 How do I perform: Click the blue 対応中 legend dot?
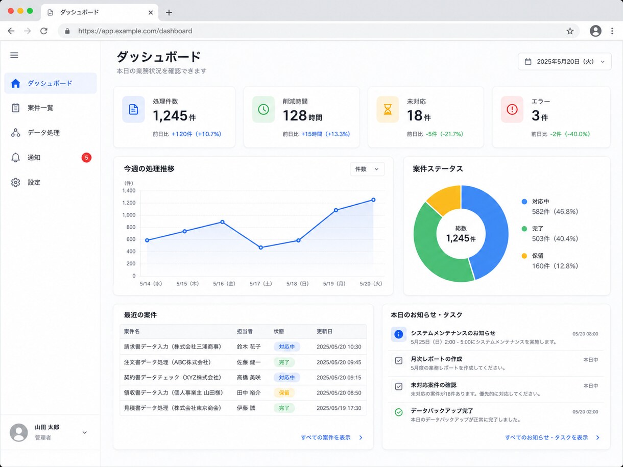[x=524, y=202]
